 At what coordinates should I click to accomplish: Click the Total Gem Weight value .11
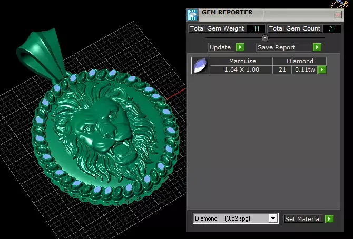[256, 28]
